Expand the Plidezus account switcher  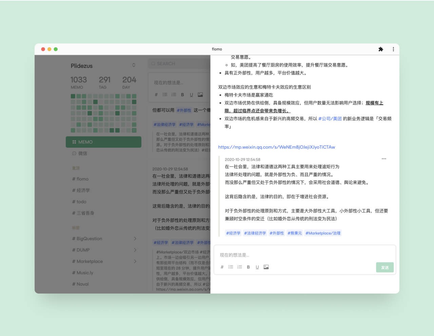[134, 65]
